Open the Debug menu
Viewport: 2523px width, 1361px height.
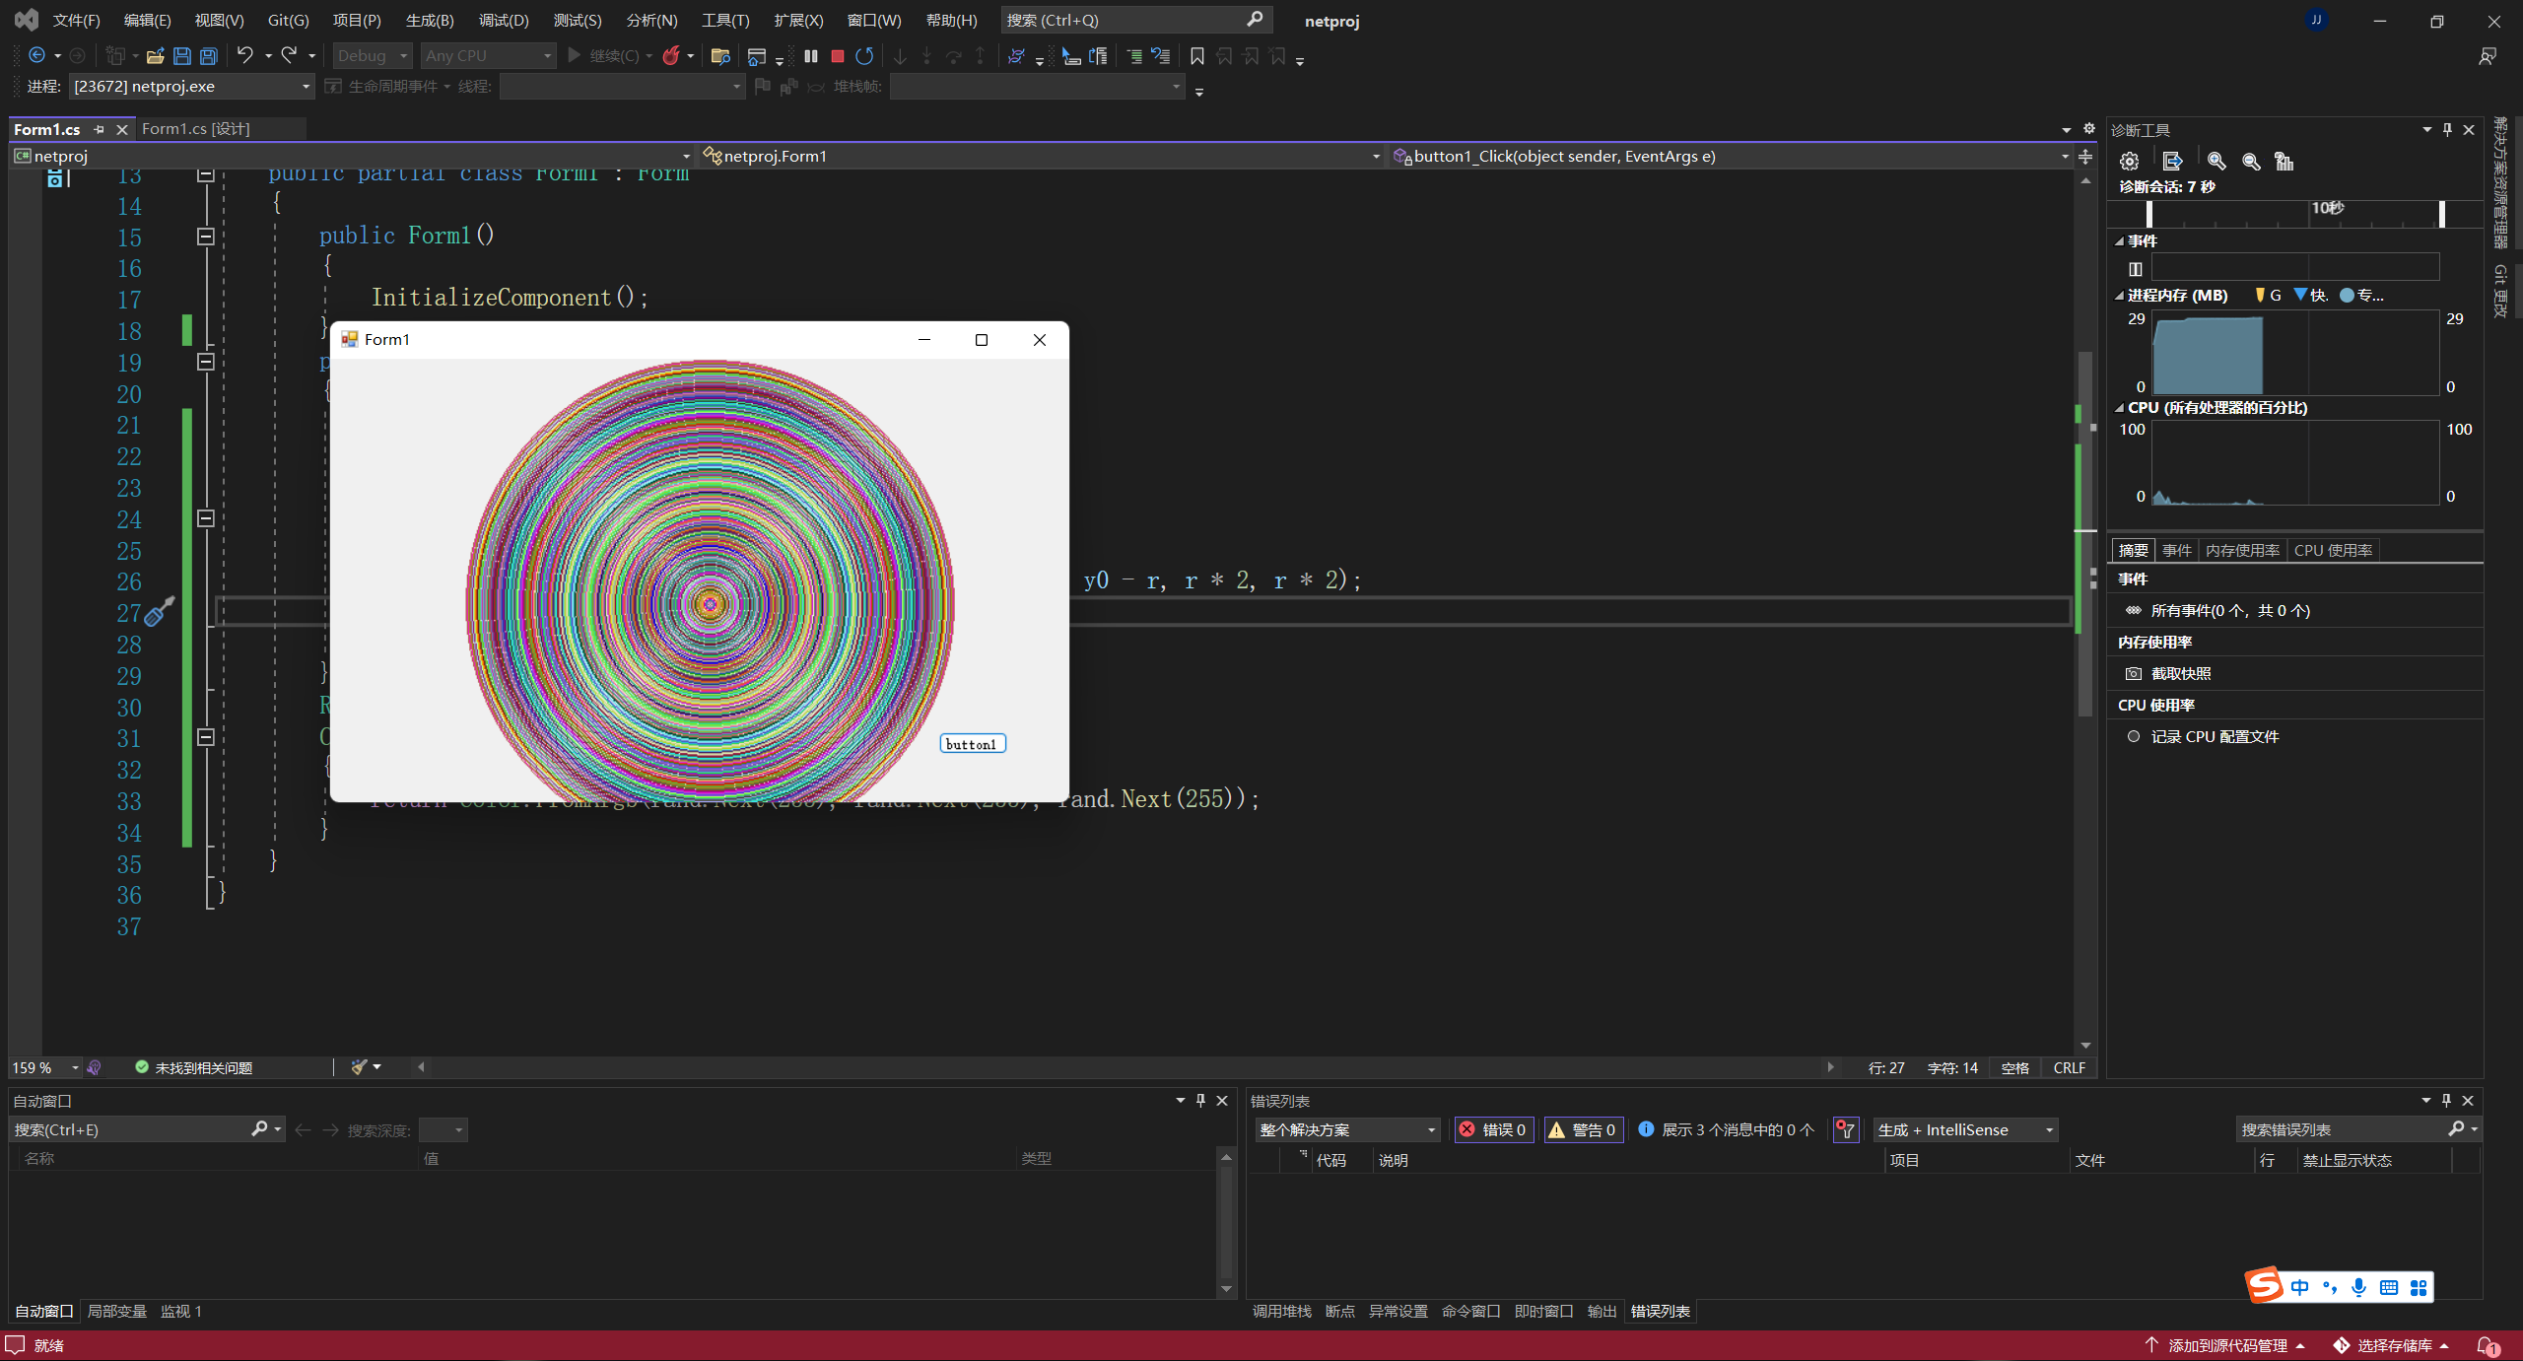coord(503,20)
